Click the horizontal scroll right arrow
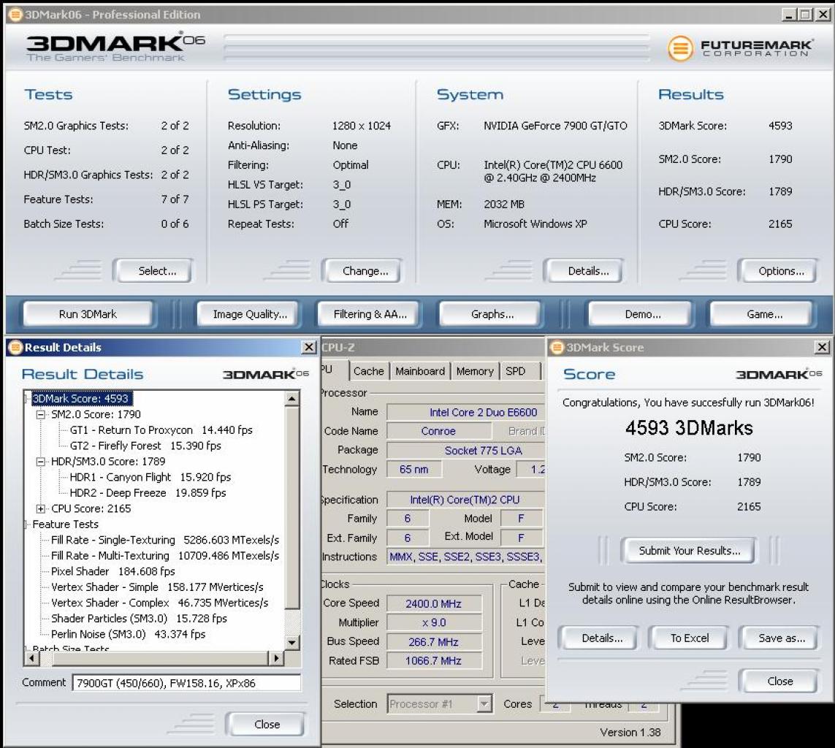The height and width of the screenshot is (748, 835). [275, 658]
